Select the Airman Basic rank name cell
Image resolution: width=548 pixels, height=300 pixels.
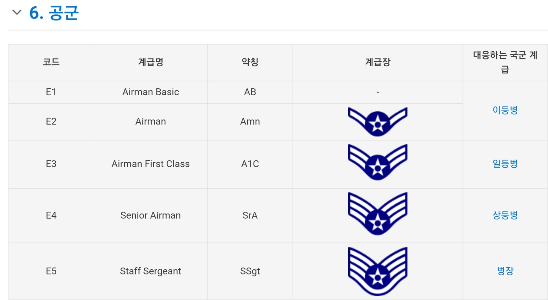pyautogui.click(x=151, y=92)
